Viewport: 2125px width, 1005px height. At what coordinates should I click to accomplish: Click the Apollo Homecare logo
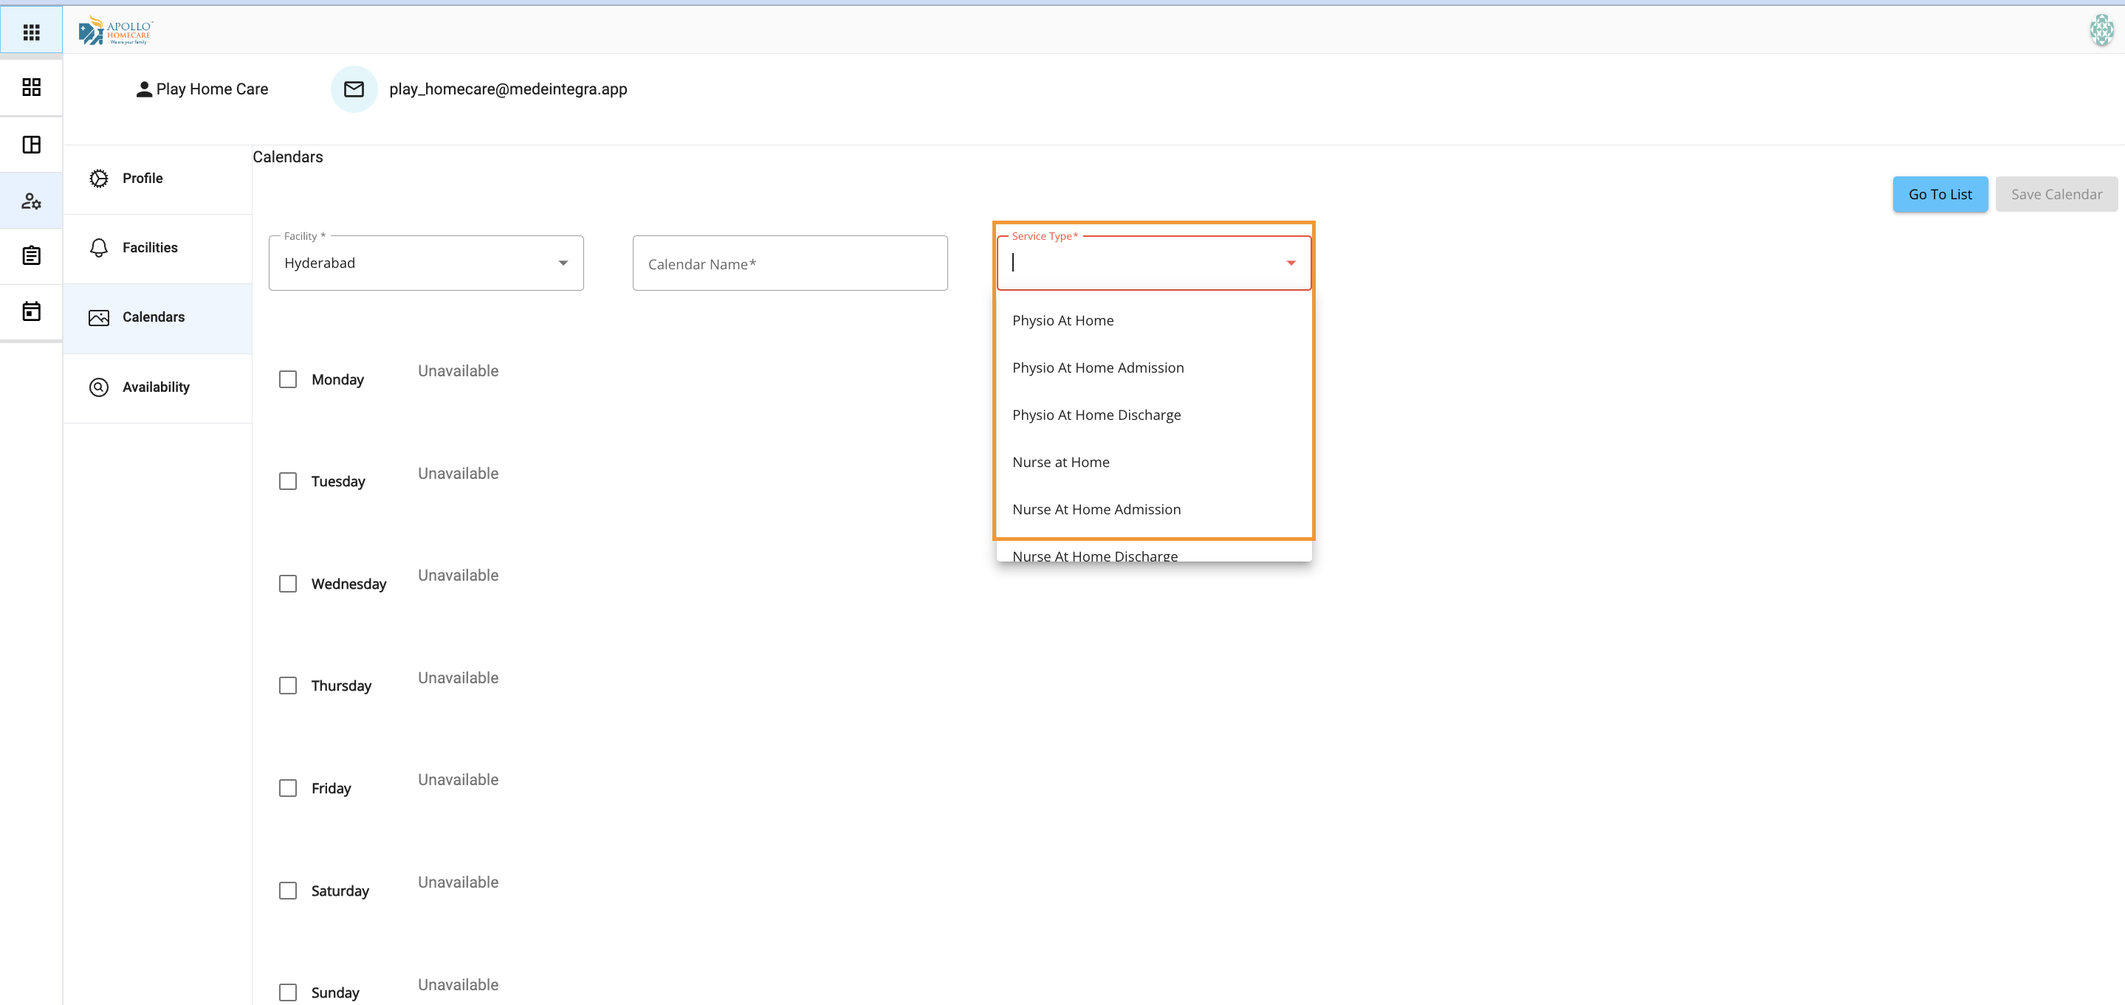click(115, 30)
